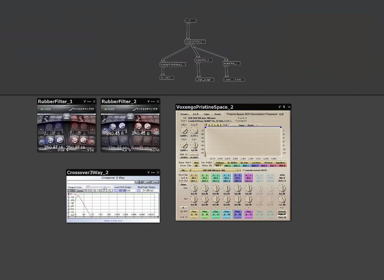This screenshot has width=384, height=280.
Task: Select E envelope view button
Action: 221,125
